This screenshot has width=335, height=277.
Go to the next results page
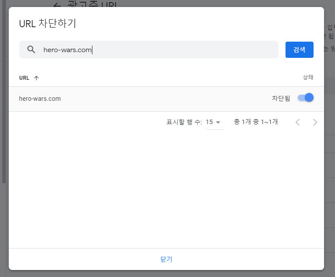point(315,122)
